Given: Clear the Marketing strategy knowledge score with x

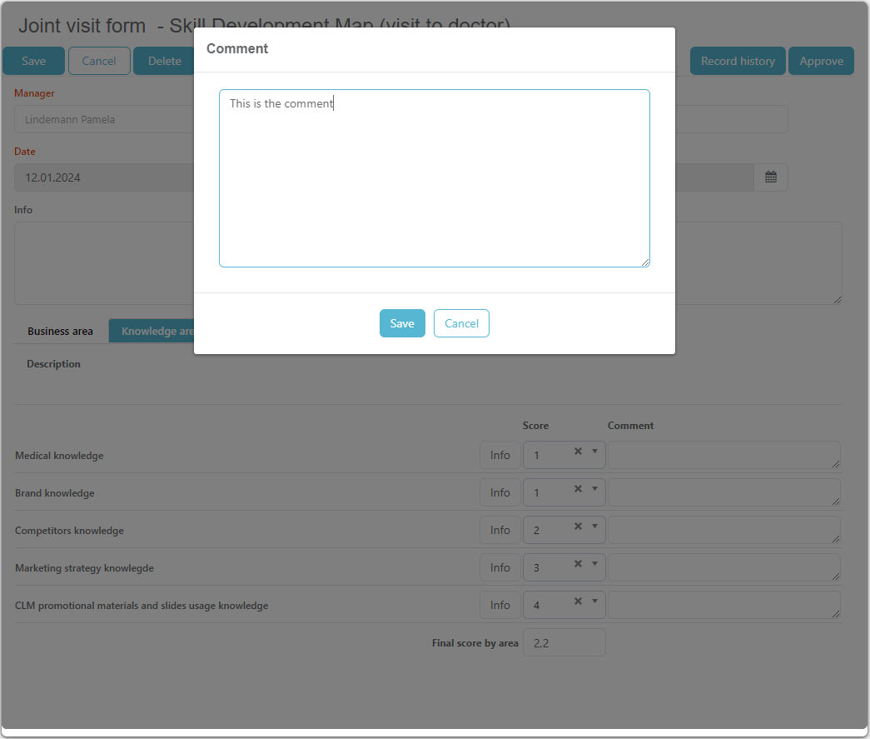Looking at the screenshot, I should click(x=578, y=564).
